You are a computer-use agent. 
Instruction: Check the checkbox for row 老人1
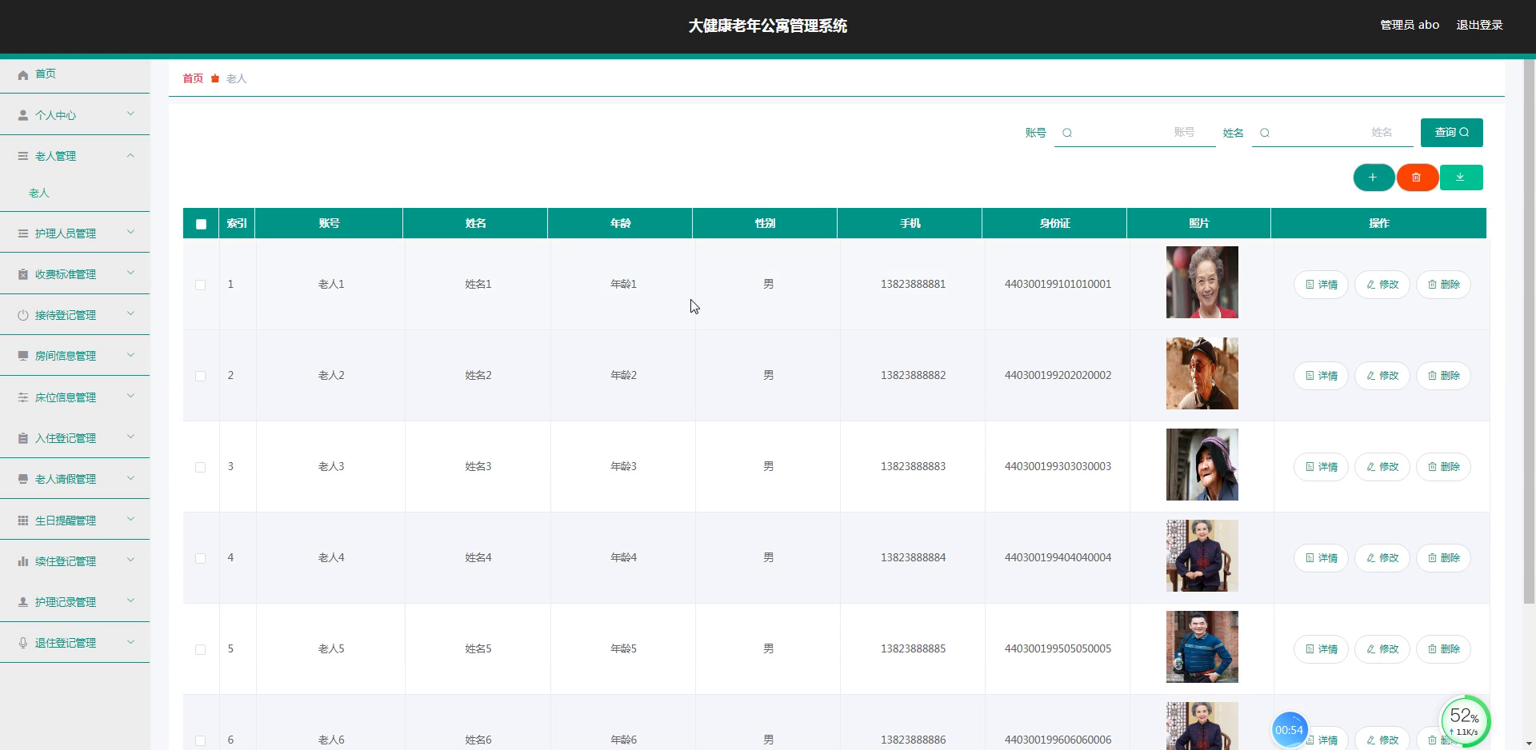[x=201, y=285]
